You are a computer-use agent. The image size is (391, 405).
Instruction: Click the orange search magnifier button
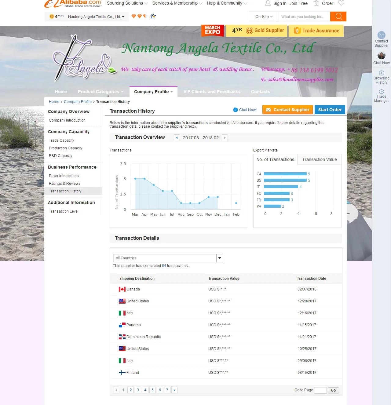pos(338,16)
